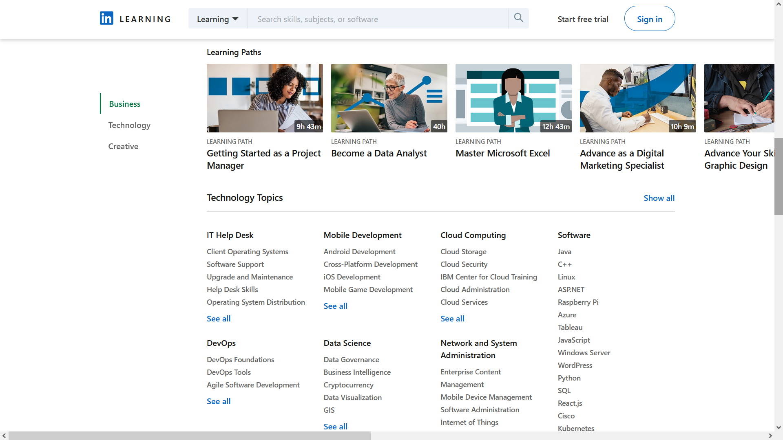Image resolution: width=783 pixels, height=440 pixels.
Task: Open Mobile Game Development topic
Action: tap(368, 290)
